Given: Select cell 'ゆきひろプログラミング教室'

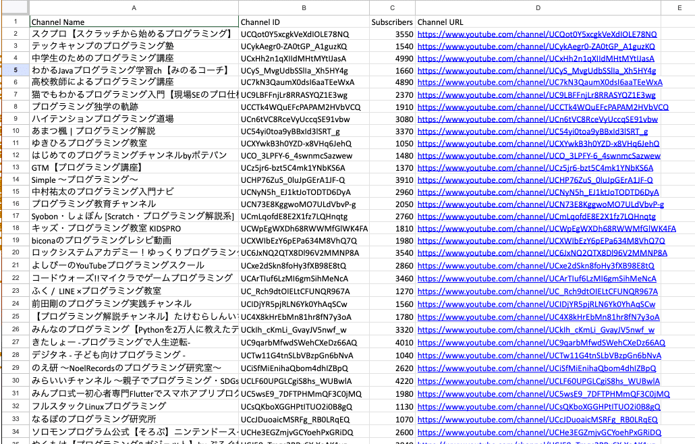Looking at the screenshot, I should (x=134, y=143).
